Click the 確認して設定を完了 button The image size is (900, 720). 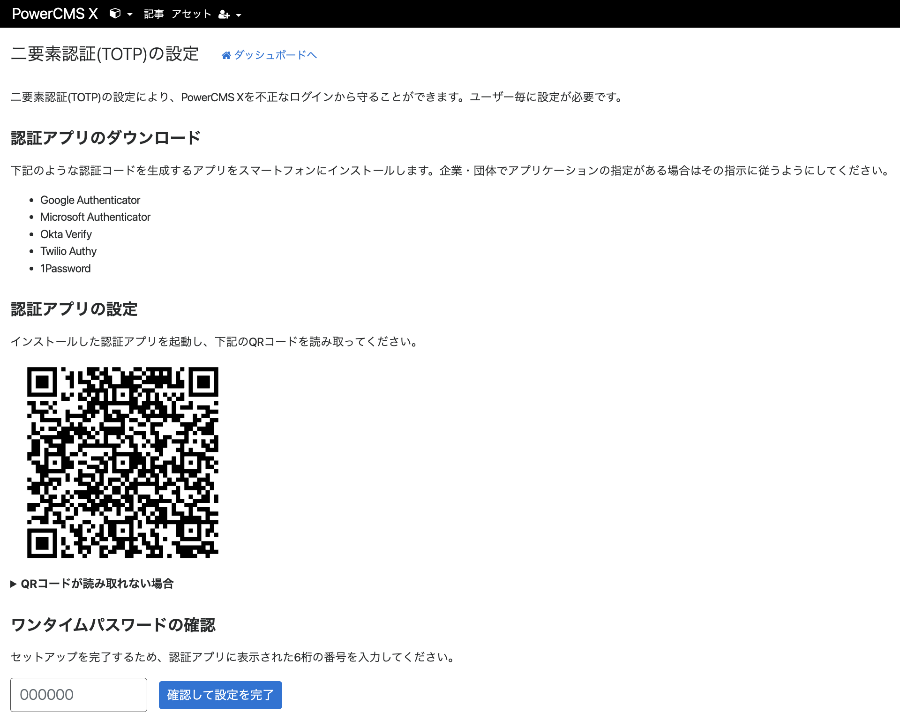220,695
